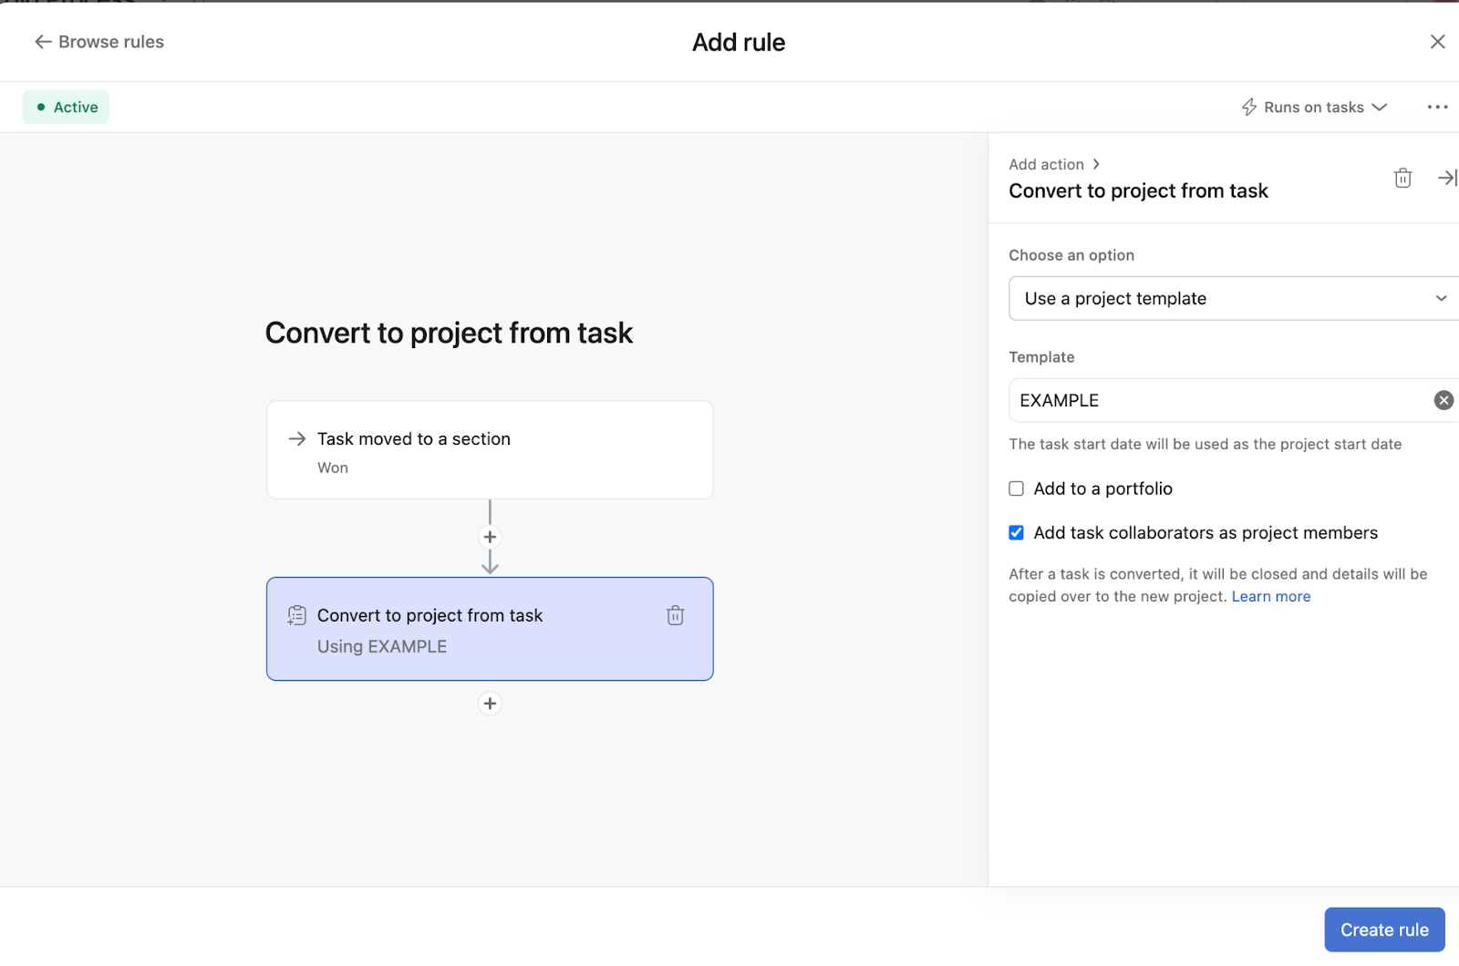Enable Add to a portfolio checkbox
This screenshot has width=1459, height=966.
coord(1017,488)
